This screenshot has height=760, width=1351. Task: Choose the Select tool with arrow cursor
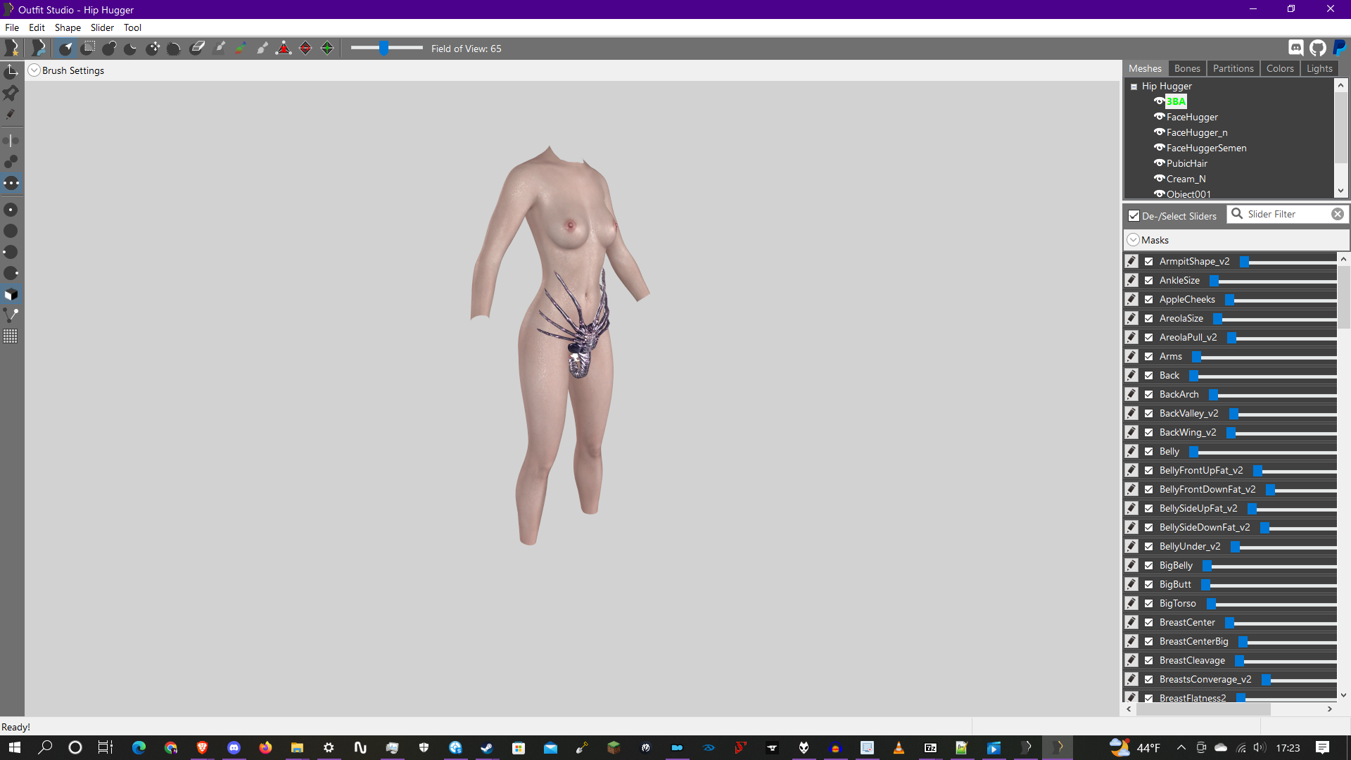tap(66, 48)
